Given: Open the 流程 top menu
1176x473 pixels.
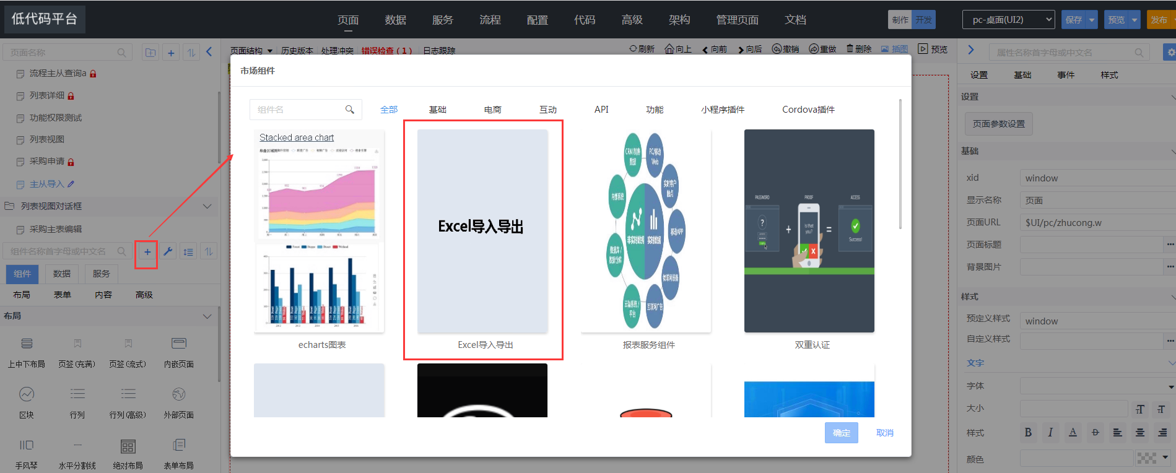Looking at the screenshot, I should (x=490, y=20).
